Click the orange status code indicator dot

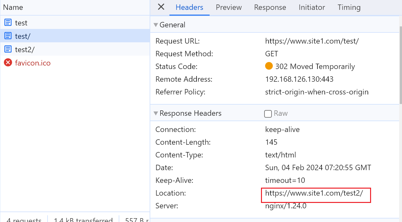269,66
